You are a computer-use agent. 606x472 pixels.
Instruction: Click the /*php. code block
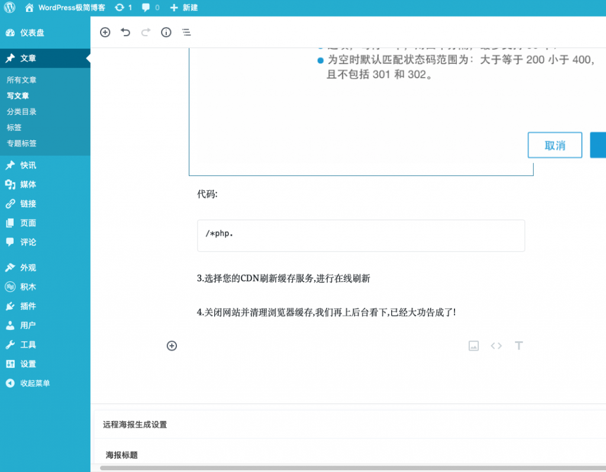tap(361, 236)
